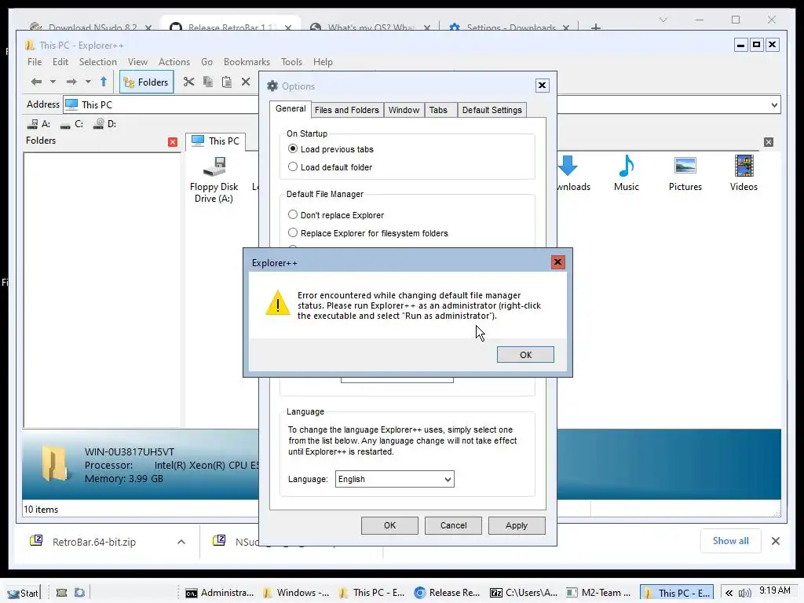Open the Forward history dropdown arrow
Viewport: 804px width, 603px height.
tap(88, 82)
